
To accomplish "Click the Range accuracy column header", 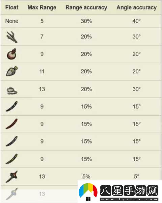I will tap(86, 8).
